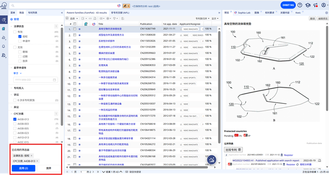The width and height of the screenshot is (329, 175).
Task: Open the bar chart analysis sidebar icon
Action: pos(4,37)
